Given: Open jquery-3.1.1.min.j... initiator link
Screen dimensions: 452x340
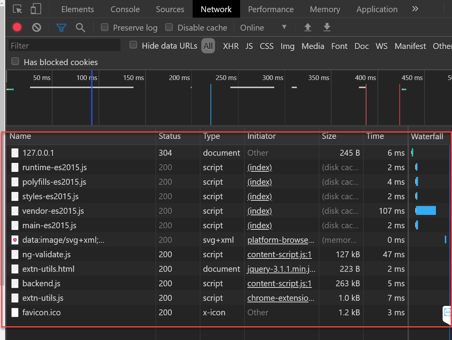Looking at the screenshot, I should coord(281,269).
